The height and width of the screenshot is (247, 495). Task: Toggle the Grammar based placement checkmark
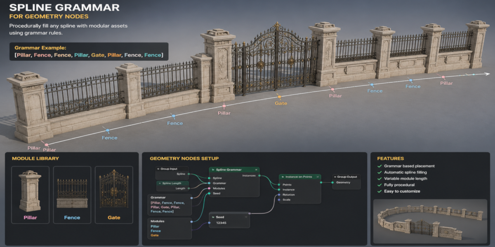379,166
